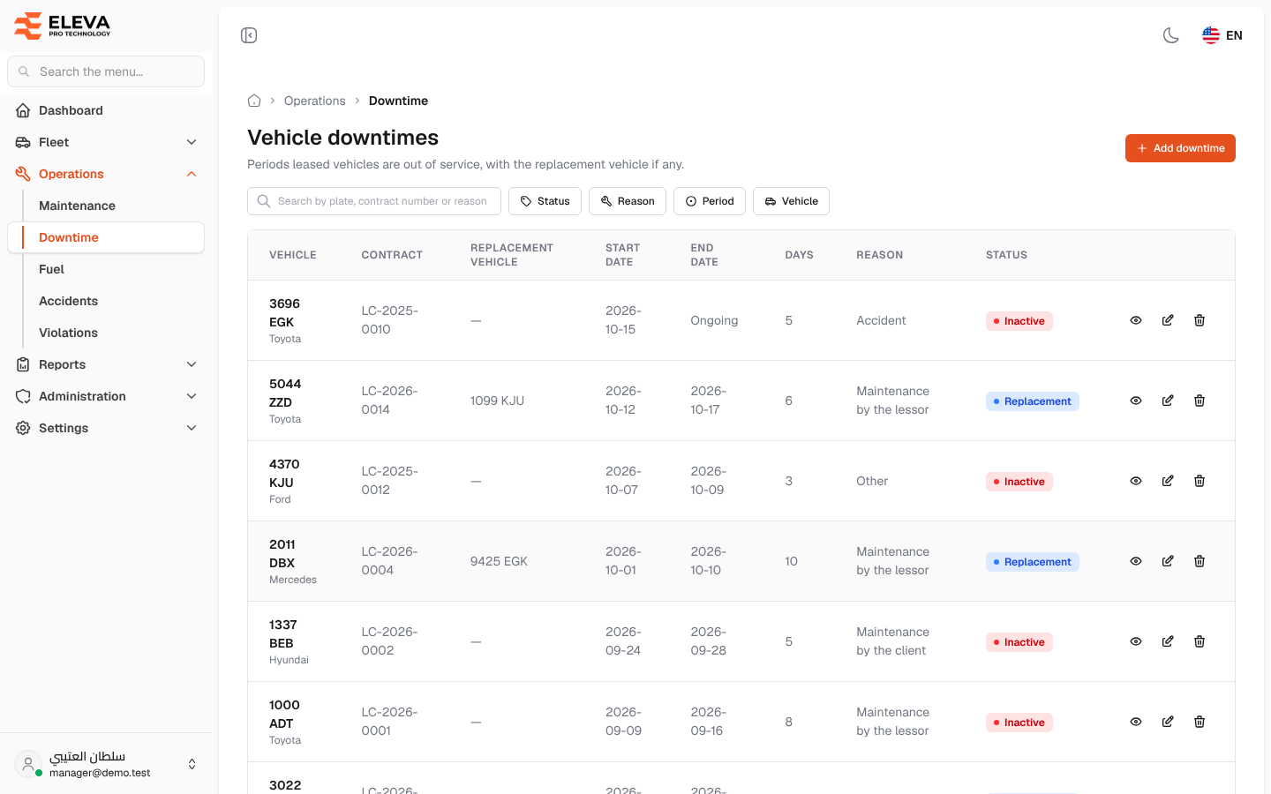Delete the 1000 ADT downtime record
Image resolution: width=1271 pixels, height=794 pixels.
[x=1200, y=722]
